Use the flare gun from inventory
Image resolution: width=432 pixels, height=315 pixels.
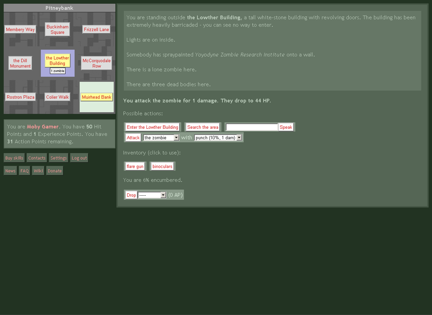point(135,167)
